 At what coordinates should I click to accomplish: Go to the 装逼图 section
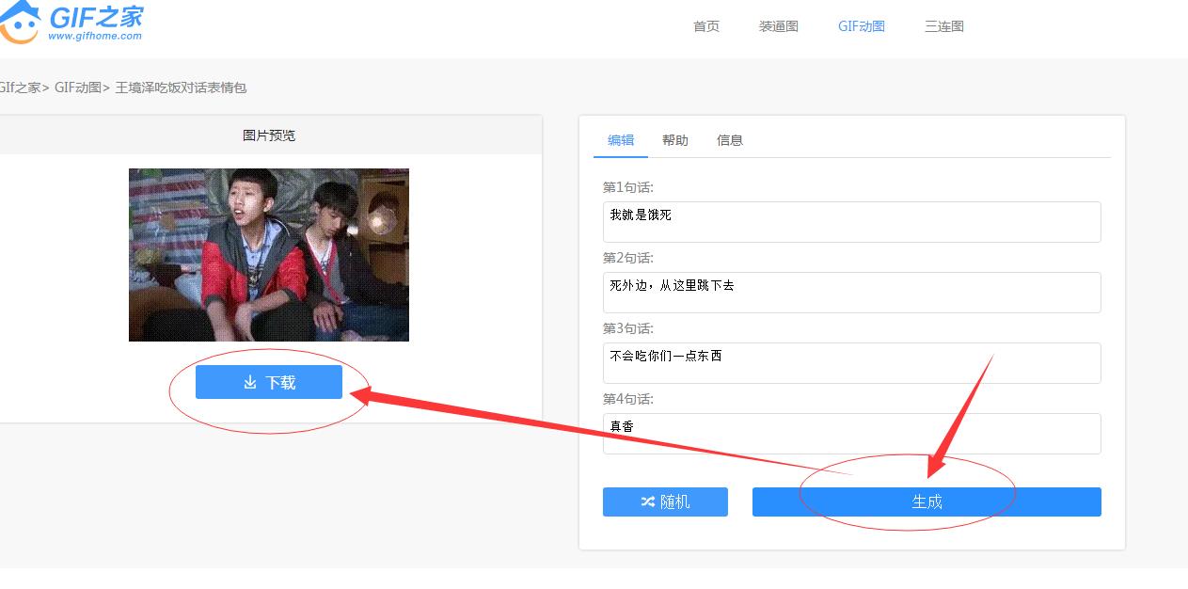(778, 26)
